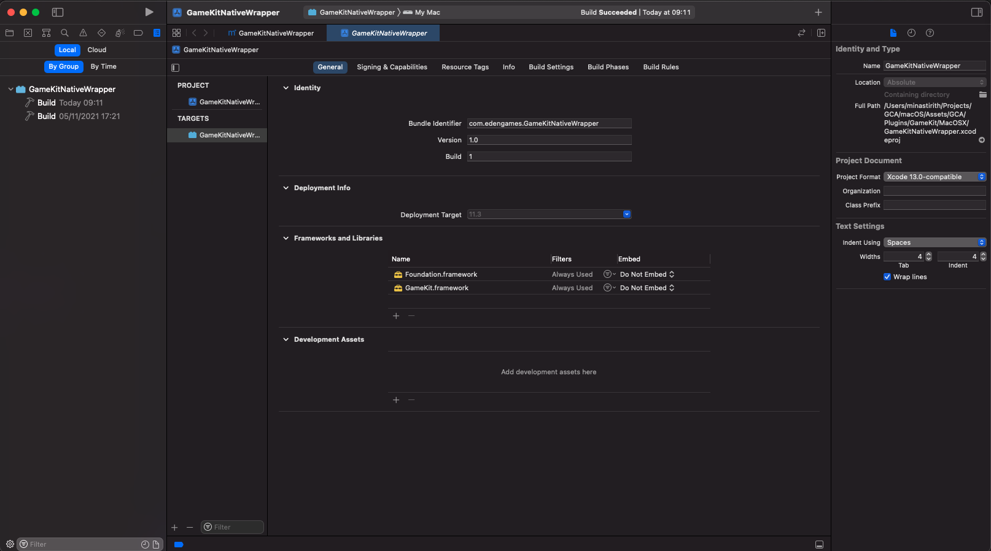The image size is (991, 551).
Task: Switch to Signing & Capabilities tab
Action: pos(392,67)
